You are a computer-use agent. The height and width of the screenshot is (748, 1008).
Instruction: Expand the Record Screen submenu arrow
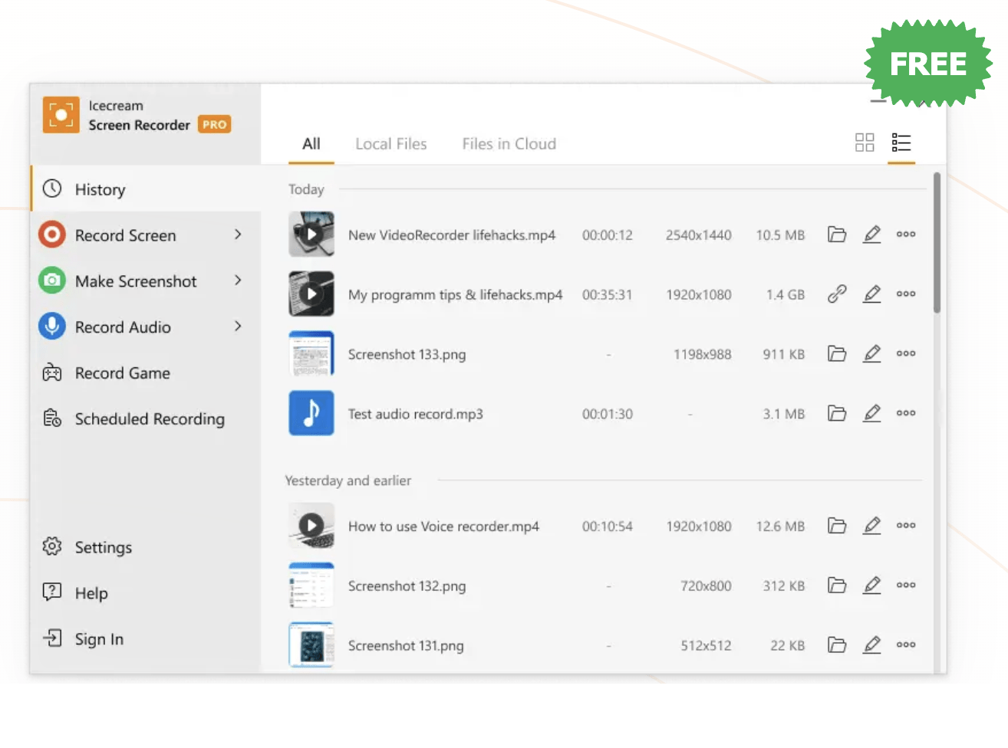238,235
